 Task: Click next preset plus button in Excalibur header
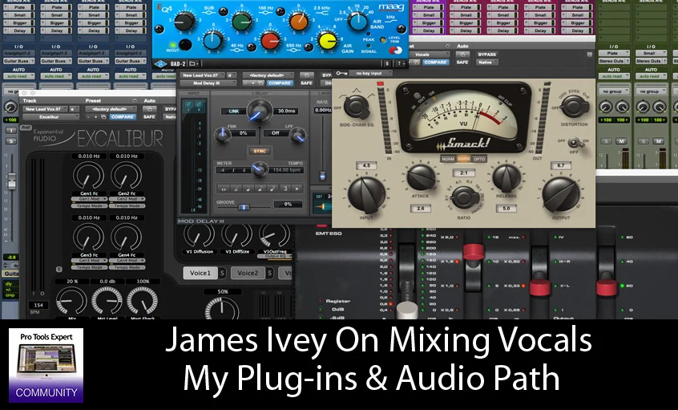96,117
